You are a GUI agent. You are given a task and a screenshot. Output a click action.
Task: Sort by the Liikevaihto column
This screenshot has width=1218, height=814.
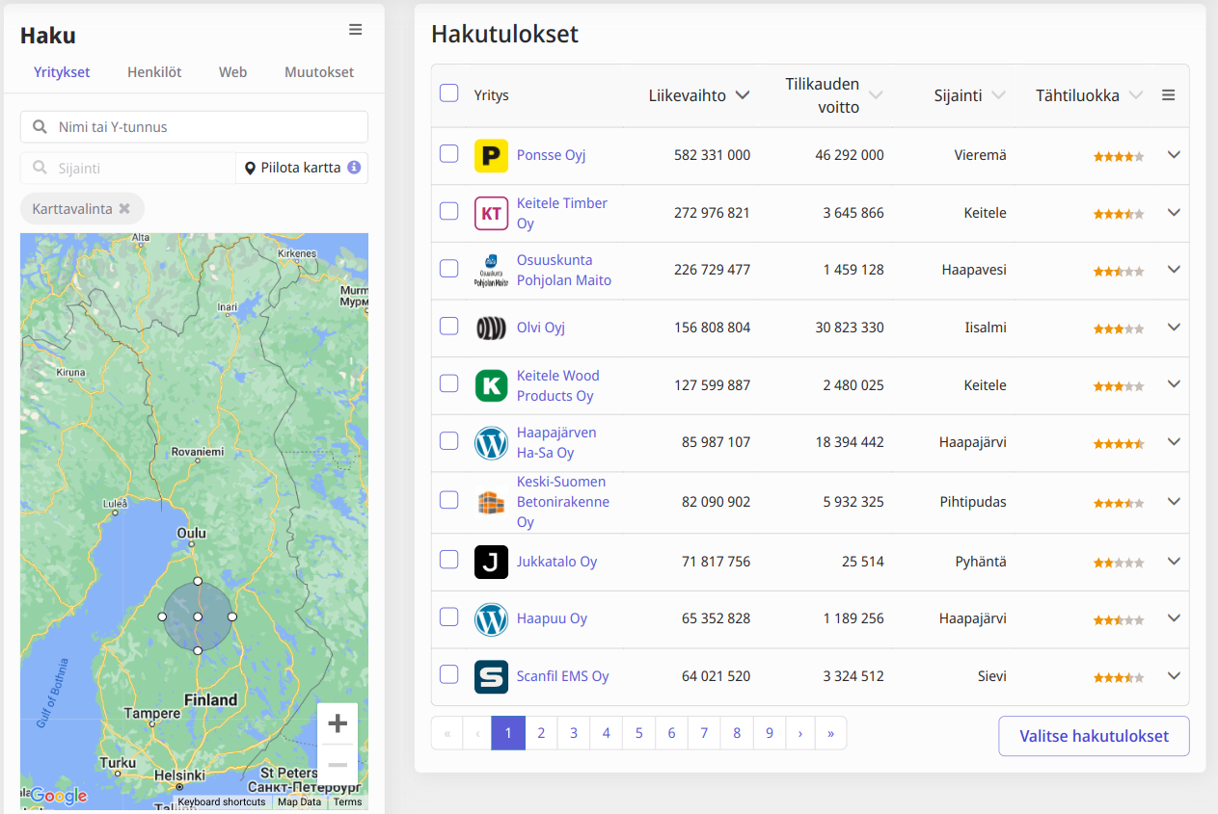(x=699, y=95)
